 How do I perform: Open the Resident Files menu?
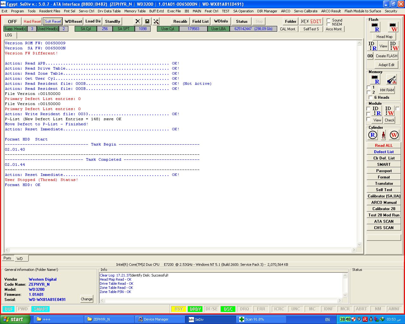point(50,11)
